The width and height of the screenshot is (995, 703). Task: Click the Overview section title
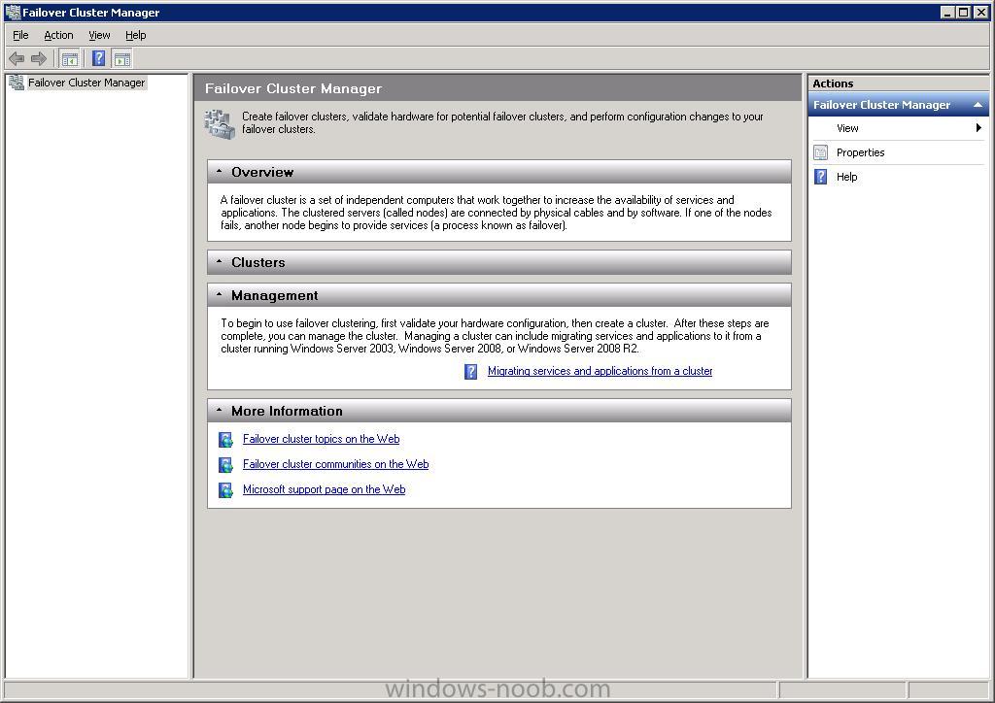262,172
